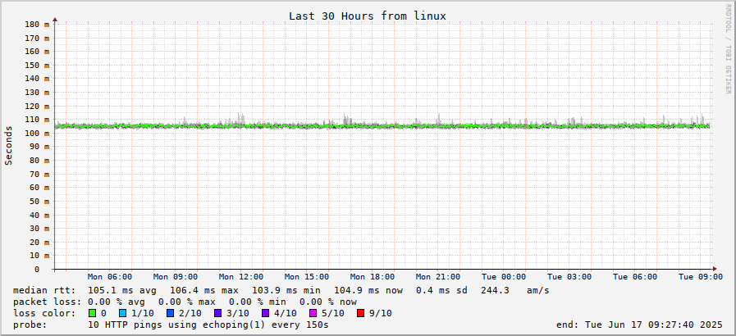The image size is (736, 336).
Task: Click '10 HTTP pings using echoping(1) every 150s'
Action: pos(208,325)
